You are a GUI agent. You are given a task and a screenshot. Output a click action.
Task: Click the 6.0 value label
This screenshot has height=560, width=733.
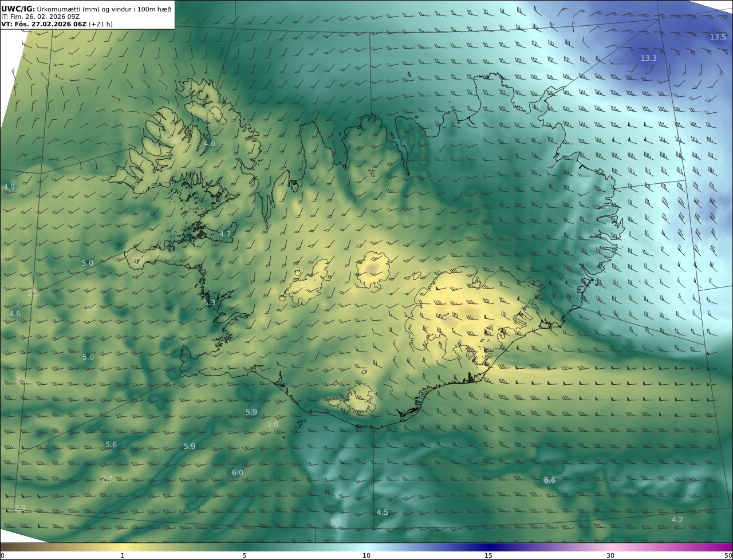[x=238, y=473]
